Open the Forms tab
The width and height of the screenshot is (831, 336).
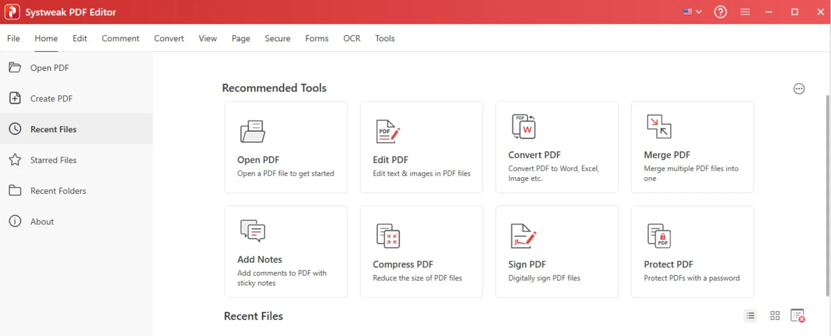coord(317,38)
